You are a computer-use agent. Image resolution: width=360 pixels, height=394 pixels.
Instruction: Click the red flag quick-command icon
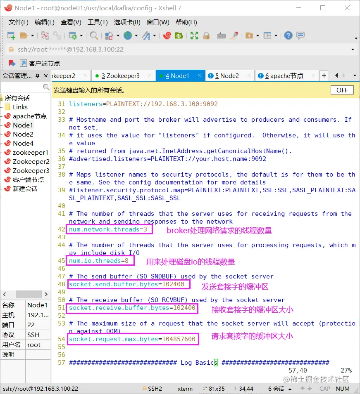(12, 63)
